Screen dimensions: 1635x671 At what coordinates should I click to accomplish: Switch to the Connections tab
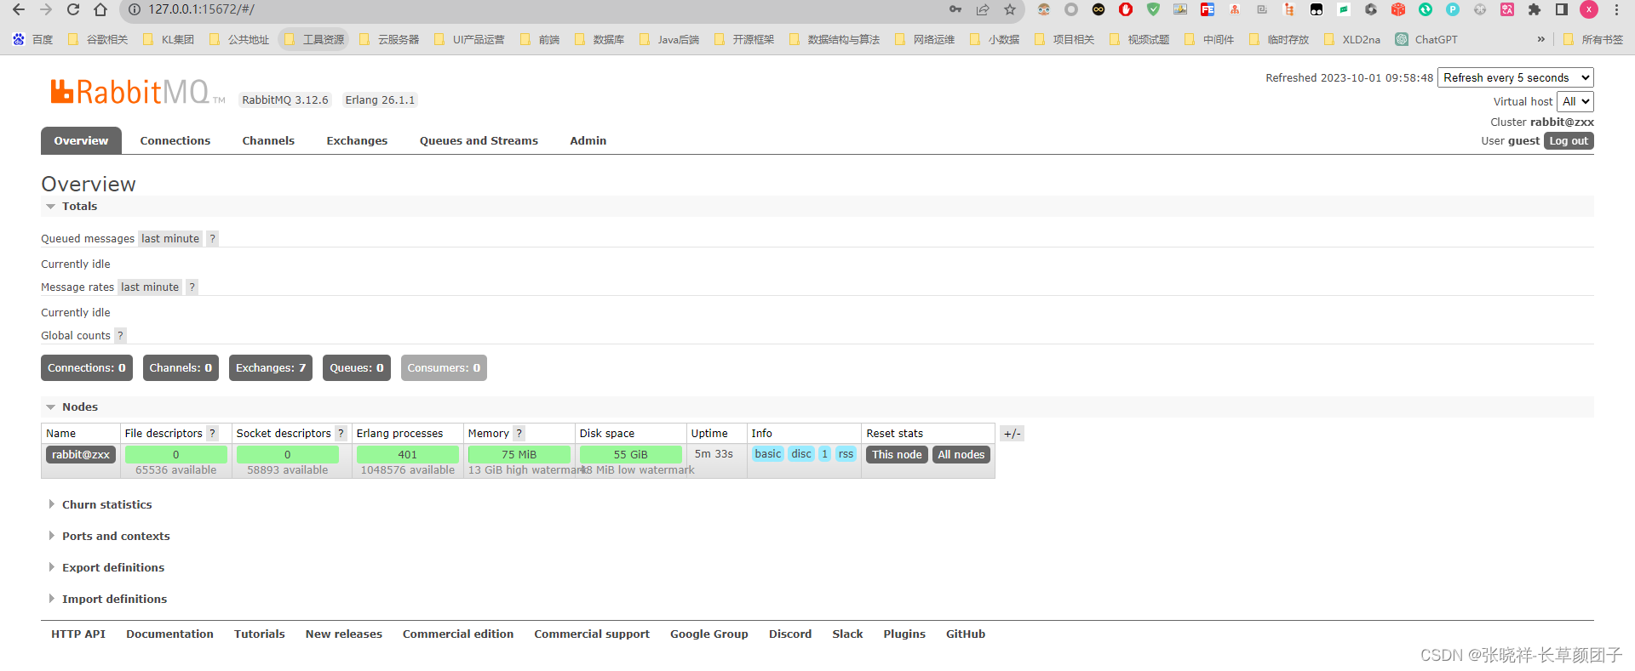pyautogui.click(x=175, y=141)
